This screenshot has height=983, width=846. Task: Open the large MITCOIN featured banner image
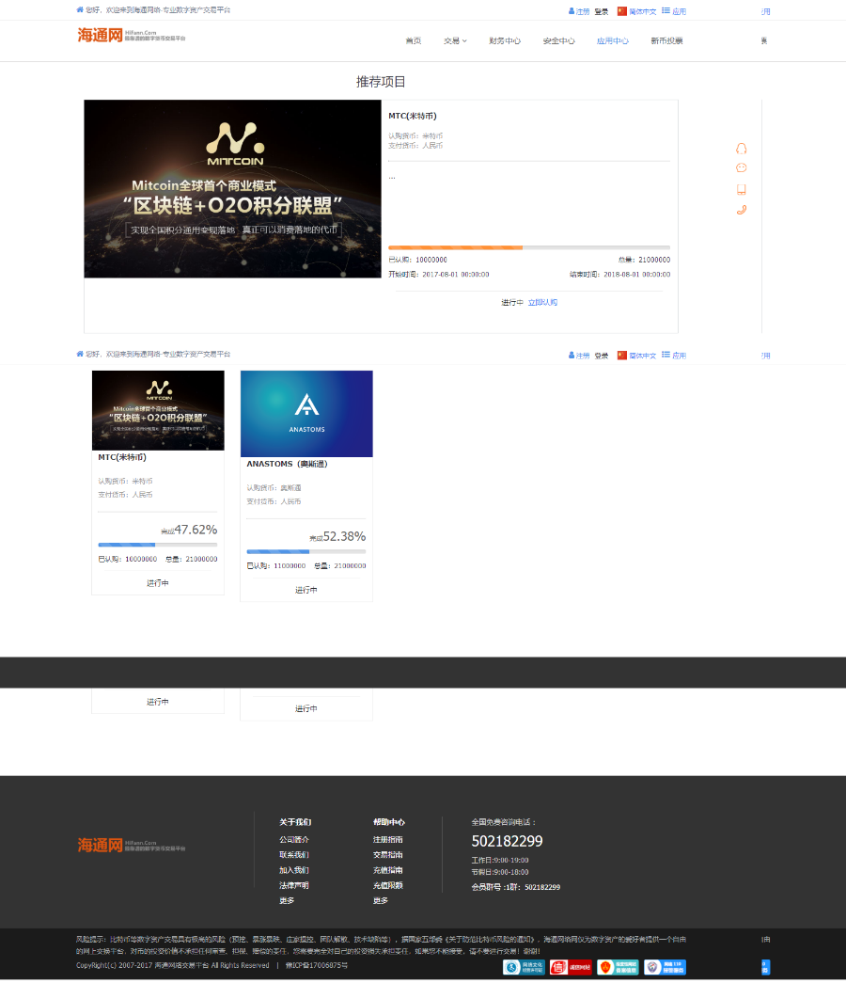(232, 189)
